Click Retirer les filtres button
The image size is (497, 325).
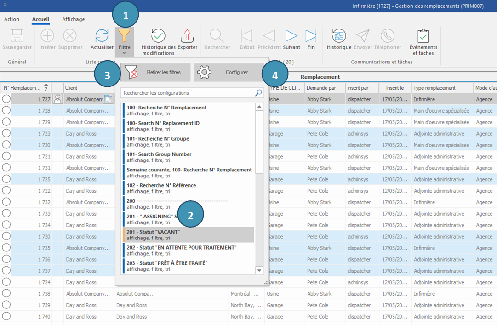[x=155, y=72]
